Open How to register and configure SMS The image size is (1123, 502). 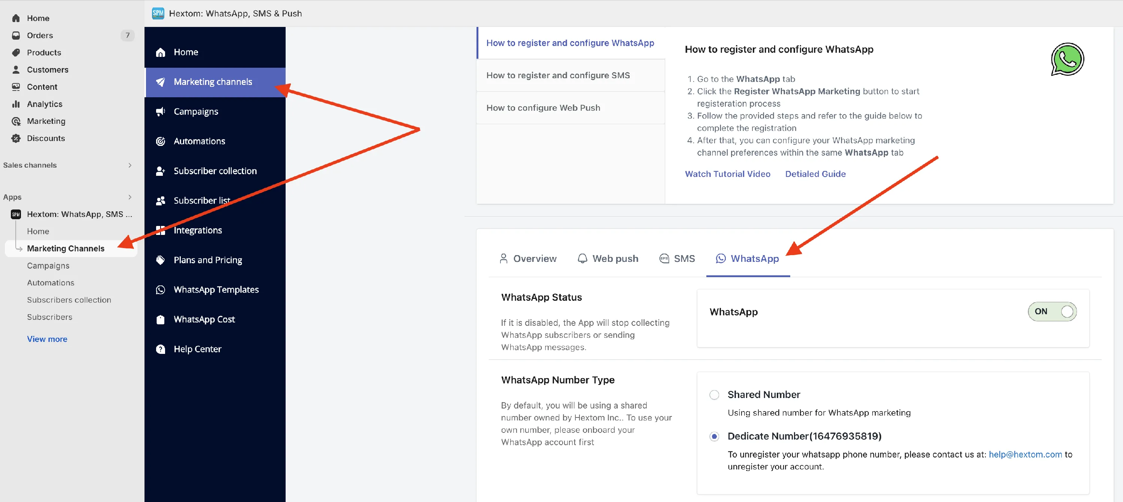coord(570,76)
